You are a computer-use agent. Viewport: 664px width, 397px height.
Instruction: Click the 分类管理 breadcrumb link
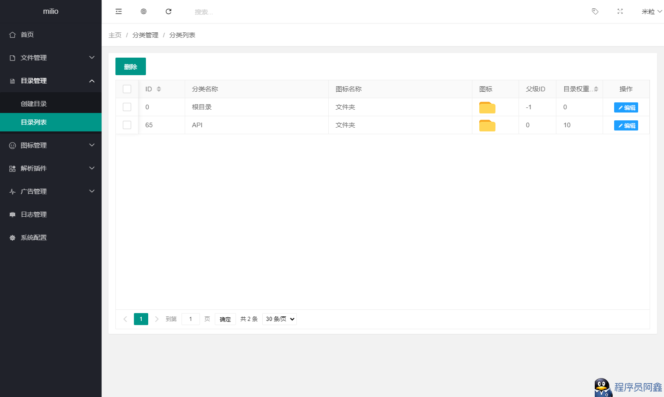pyautogui.click(x=145, y=35)
